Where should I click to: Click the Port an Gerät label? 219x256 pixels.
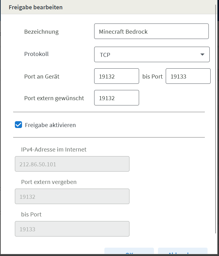click(x=42, y=76)
